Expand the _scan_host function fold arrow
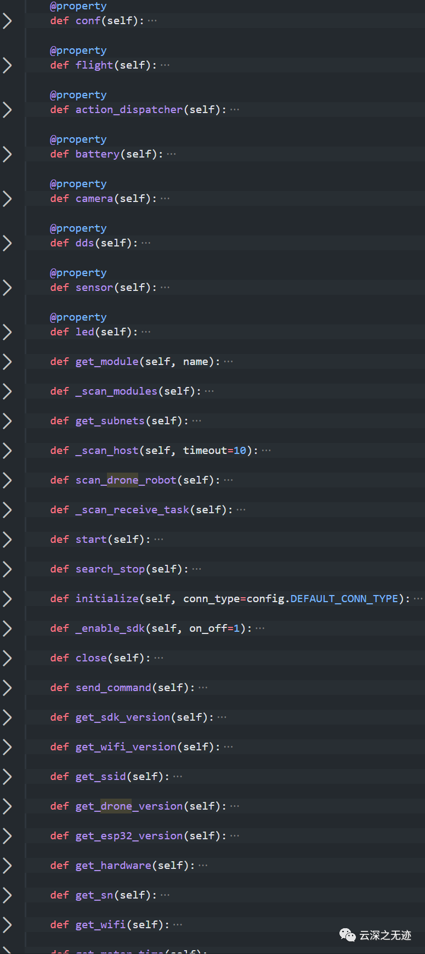 pos(7,451)
